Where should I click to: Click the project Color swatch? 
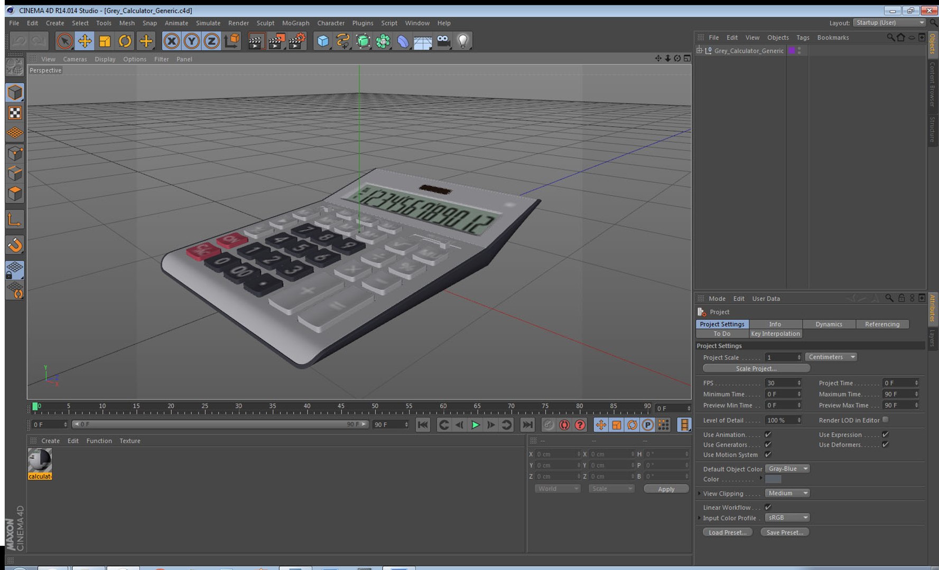point(773,479)
